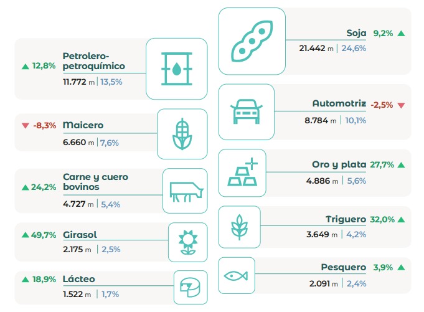This screenshot has height=312, width=424.
Task: Click the soybean pod icon
Action: (251, 41)
